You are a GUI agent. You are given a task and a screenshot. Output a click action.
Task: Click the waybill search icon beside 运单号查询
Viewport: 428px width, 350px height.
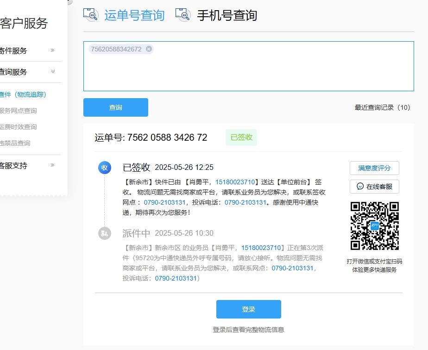click(x=91, y=14)
